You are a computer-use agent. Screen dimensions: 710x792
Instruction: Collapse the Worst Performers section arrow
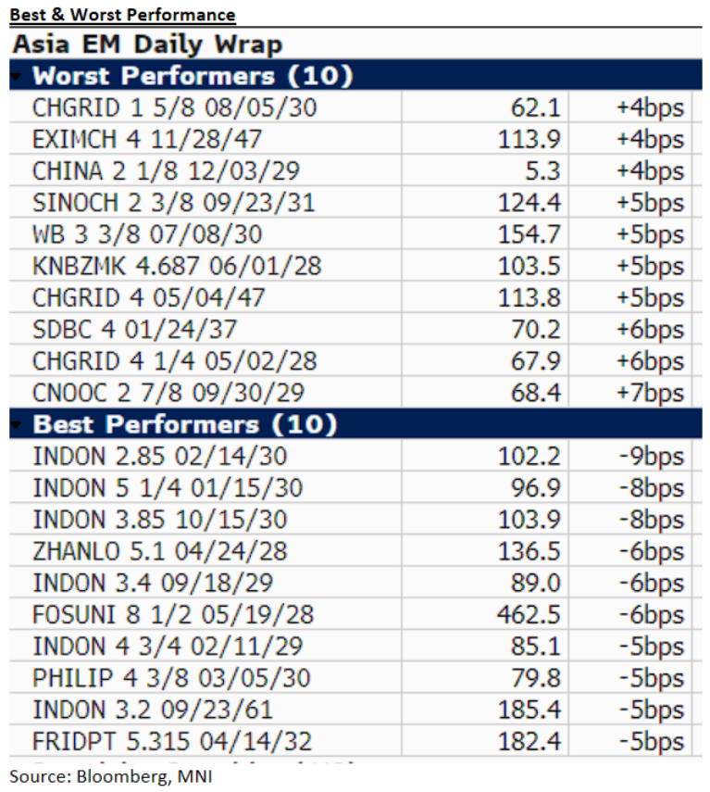pos(18,75)
